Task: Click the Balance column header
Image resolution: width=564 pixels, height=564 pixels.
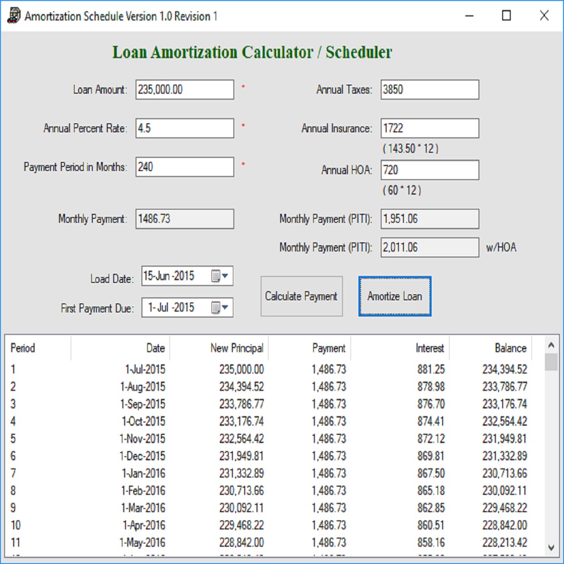Action: (x=491, y=348)
